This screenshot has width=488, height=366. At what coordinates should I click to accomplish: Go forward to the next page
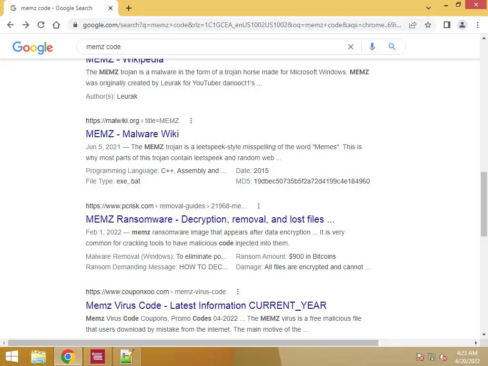[26, 25]
